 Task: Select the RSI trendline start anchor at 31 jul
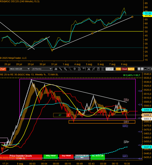[52, 50]
